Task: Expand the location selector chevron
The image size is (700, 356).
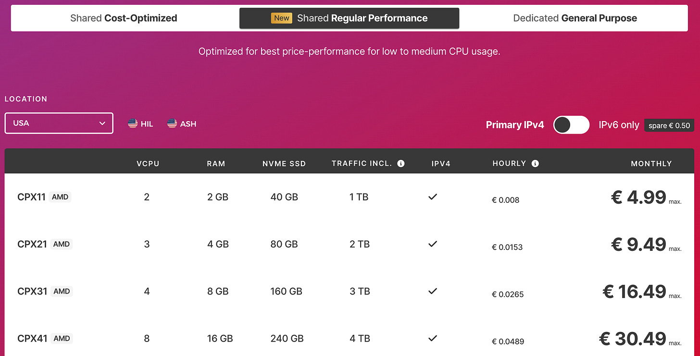Action: tap(102, 123)
